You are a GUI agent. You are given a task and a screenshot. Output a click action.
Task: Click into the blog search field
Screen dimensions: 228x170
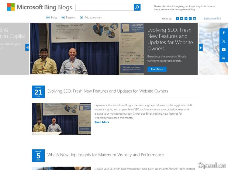(105, 7)
